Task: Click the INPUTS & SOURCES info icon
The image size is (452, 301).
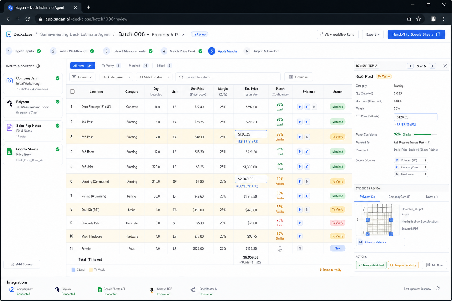Action: [x=38, y=66]
